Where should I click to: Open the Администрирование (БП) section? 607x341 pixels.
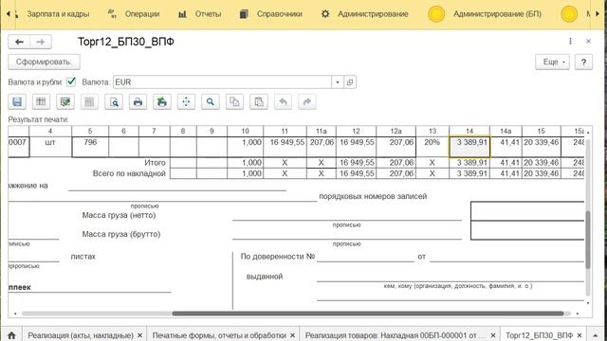click(x=485, y=14)
